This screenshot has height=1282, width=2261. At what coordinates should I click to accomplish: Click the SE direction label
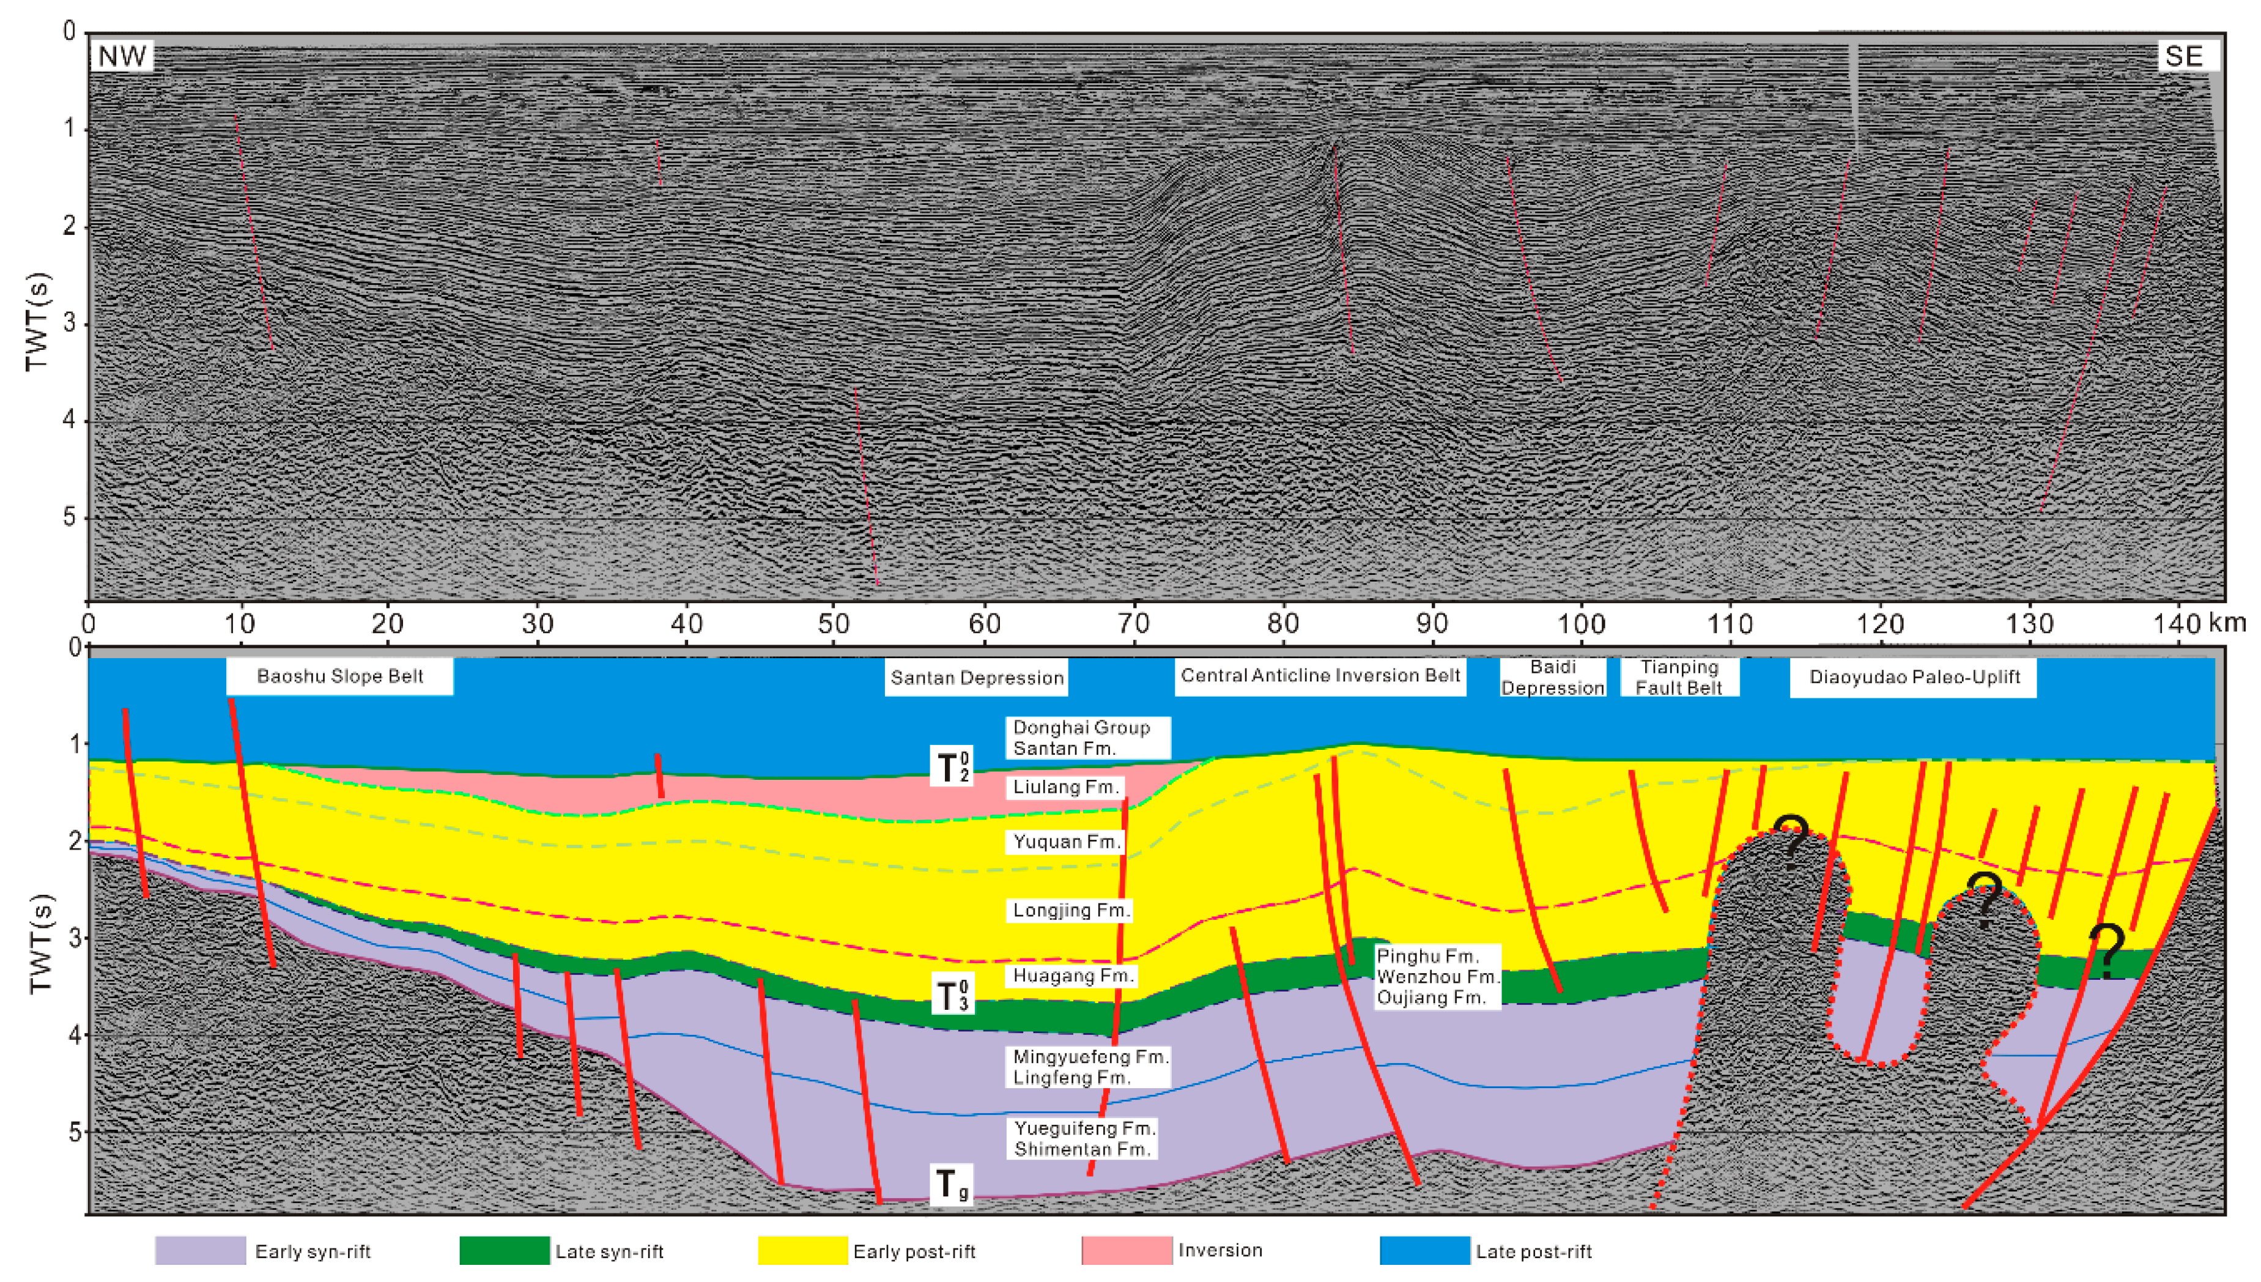2183,56
